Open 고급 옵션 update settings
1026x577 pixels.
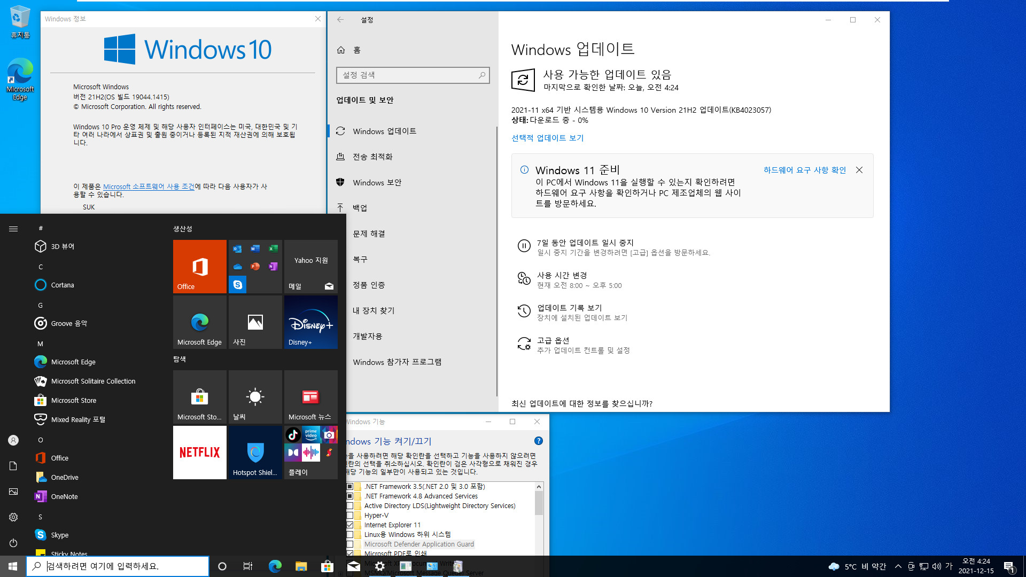(x=573, y=345)
